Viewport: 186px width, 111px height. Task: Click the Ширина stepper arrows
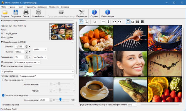(26, 47)
